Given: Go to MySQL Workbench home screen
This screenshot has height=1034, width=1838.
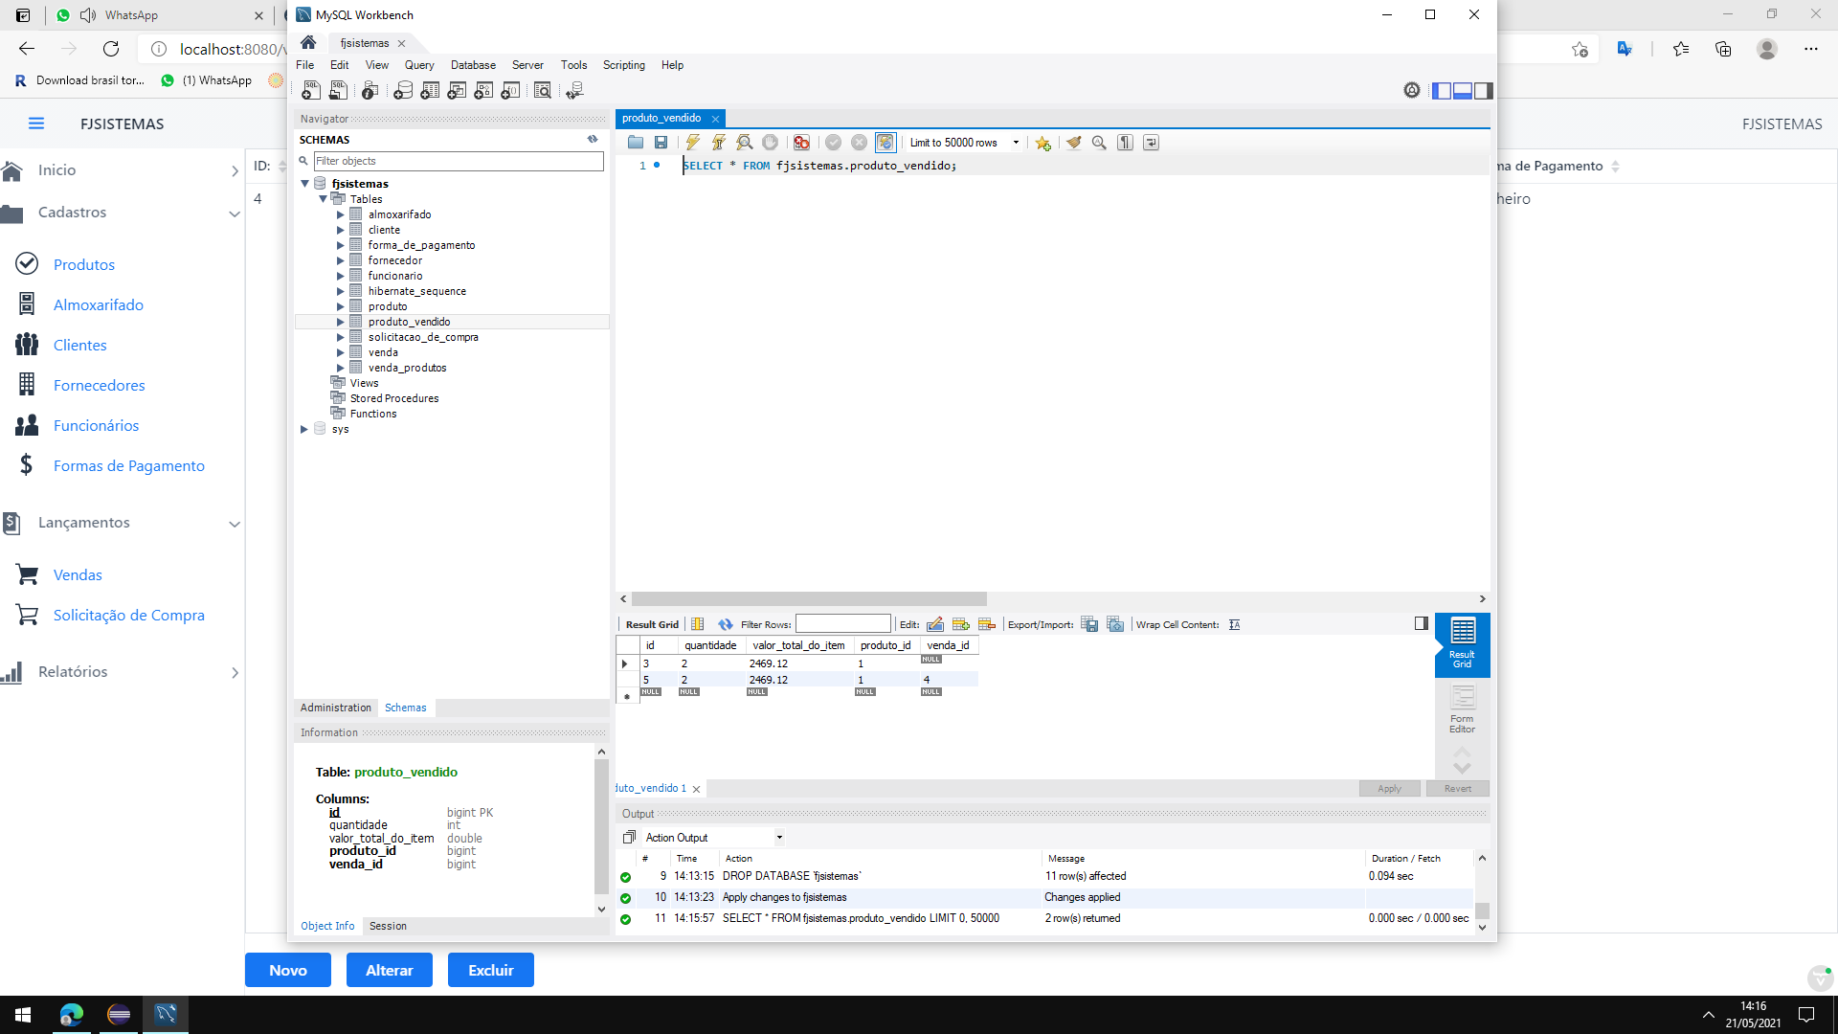Looking at the screenshot, I should (308, 42).
